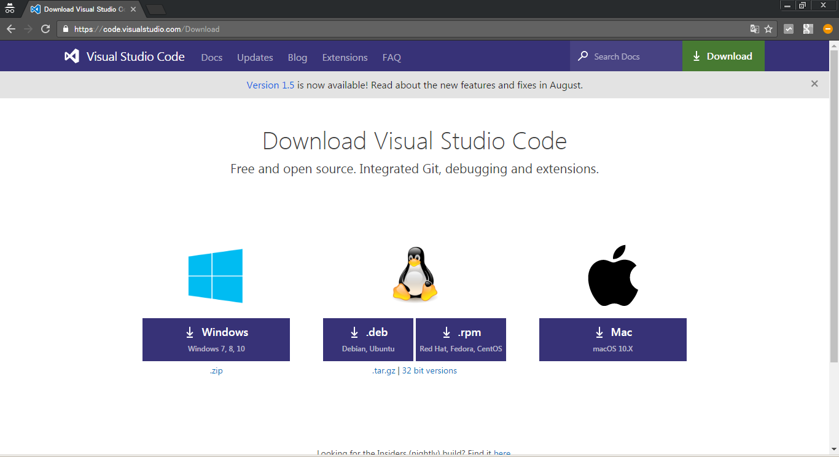This screenshot has width=839, height=457.
Task: Click inside the Search Docs field
Action: pyautogui.click(x=620, y=56)
